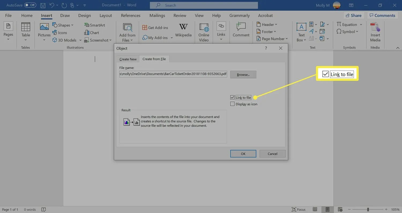This screenshot has width=402, height=213.
Task: Click the Online Video button
Action: [x=204, y=32]
